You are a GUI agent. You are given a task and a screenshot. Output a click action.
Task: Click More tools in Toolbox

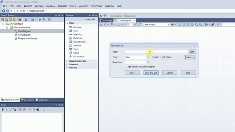(91, 19)
